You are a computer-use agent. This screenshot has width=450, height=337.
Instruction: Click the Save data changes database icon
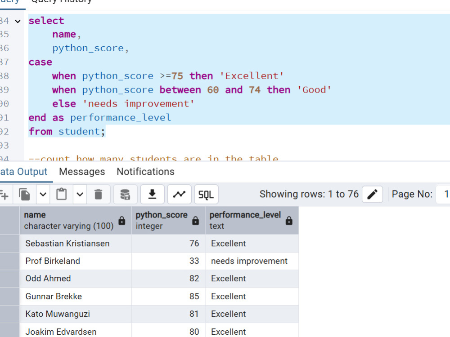click(125, 195)
